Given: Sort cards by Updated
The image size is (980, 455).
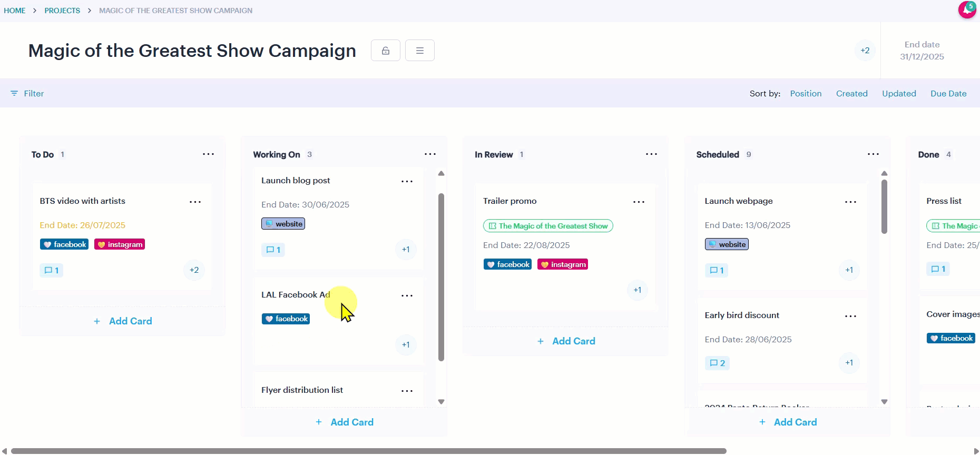Looking at the screenshot, I should coord(899,93).
